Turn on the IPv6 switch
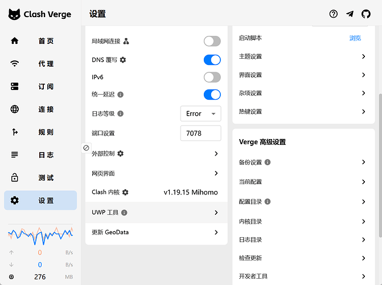382x285 pixels. tap(212, 77)
